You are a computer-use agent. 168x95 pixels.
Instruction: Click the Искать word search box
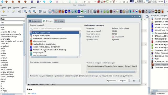13,19
